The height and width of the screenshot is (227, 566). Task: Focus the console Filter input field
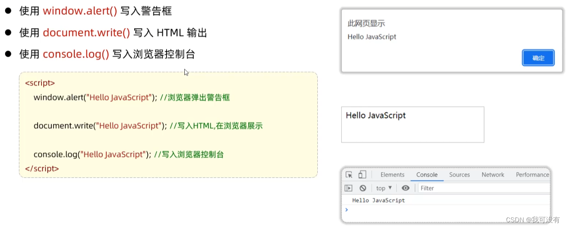484,188
